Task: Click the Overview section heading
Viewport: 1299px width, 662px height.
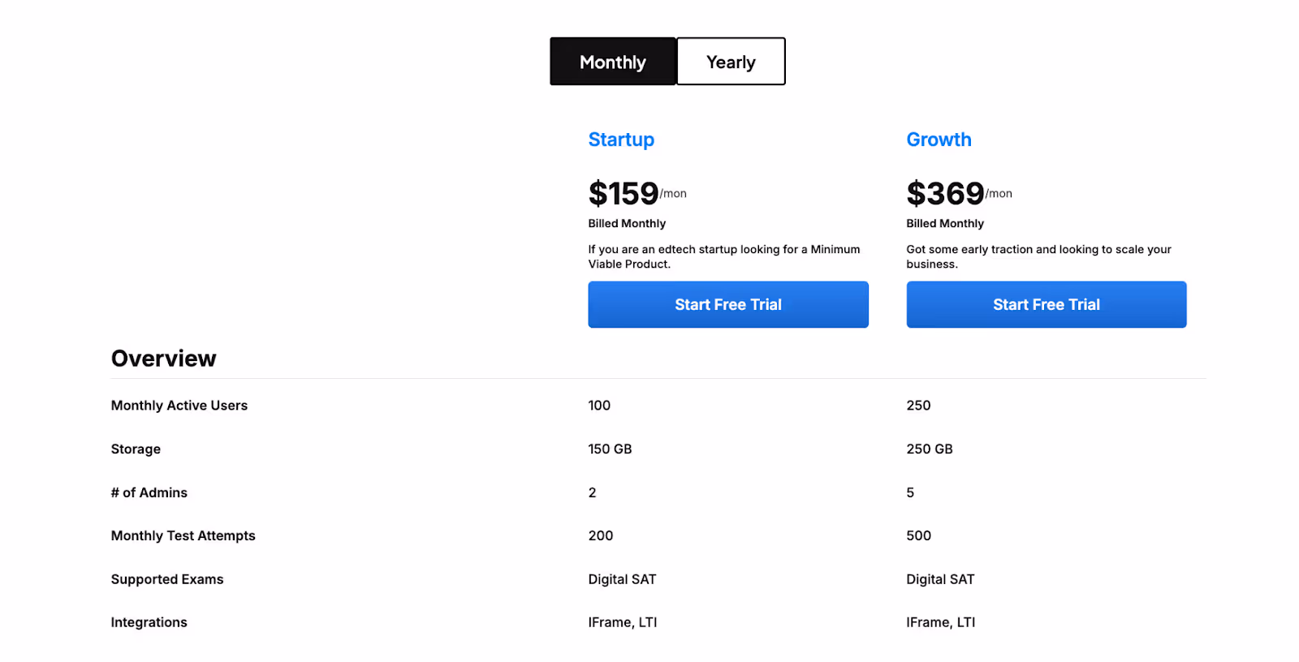Action: pos(164,359)
